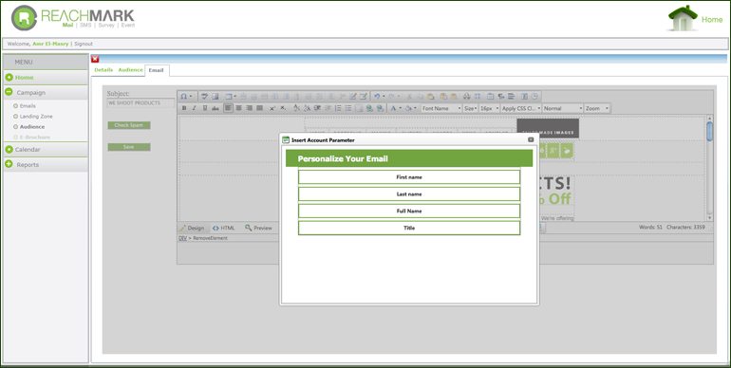The width and height of the screenshot is (731, 368).
Task: Open the Apply CSS Class dropdown
Action: pos(521,108)
